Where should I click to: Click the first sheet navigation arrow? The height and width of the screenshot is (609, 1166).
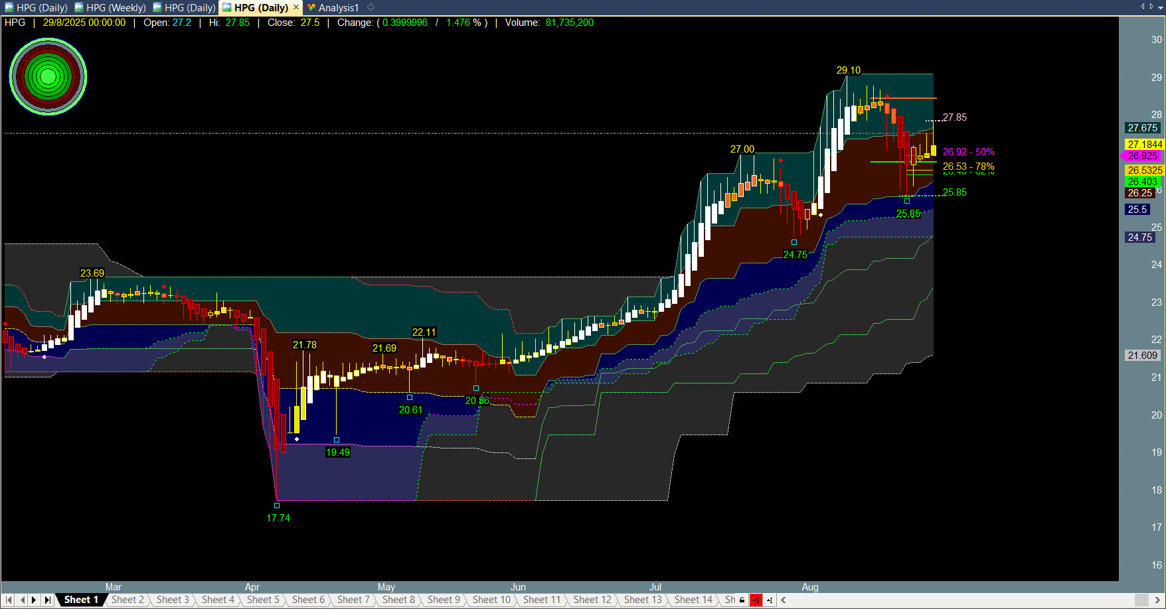coord(9,600)
